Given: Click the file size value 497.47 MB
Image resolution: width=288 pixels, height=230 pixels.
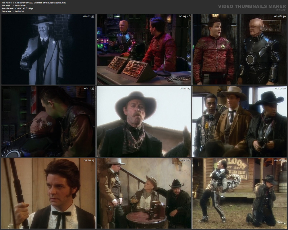Looking at the screenshot, I should pyautogui.click(x=20, y=5).
